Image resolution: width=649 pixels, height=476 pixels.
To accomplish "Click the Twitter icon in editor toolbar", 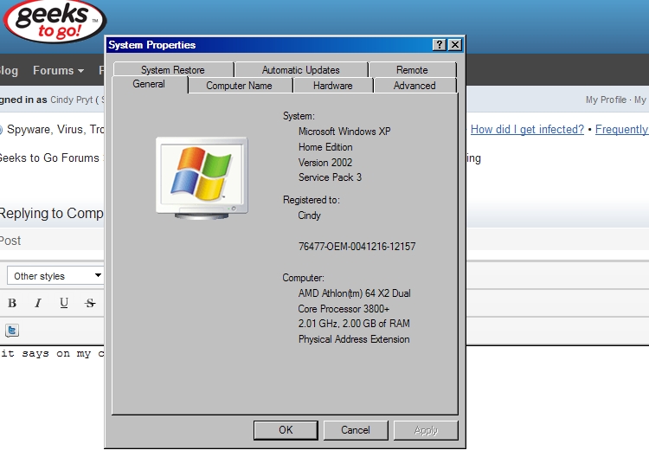I will pos(12,330).
